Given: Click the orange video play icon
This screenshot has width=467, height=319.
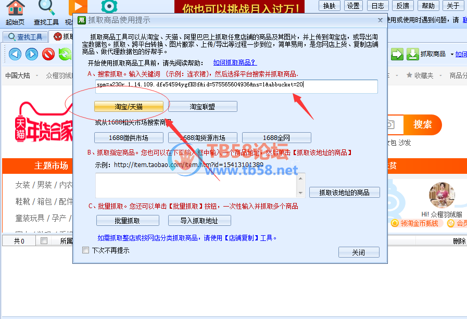Looking at the screenshot, I should point(78,7).
